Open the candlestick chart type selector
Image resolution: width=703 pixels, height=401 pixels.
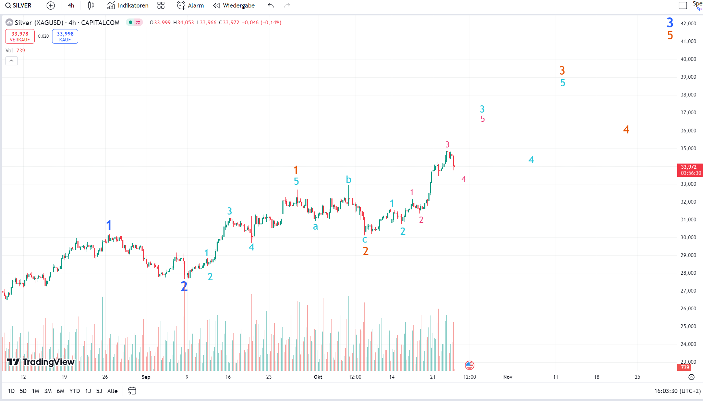coord(91,5)
